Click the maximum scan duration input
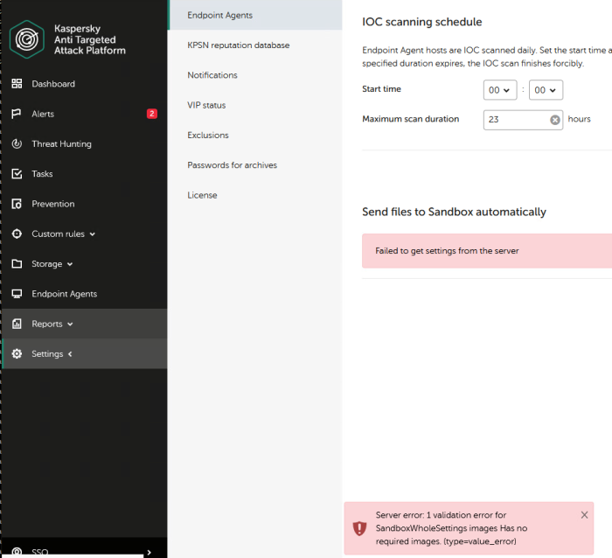The height and width of the screenshot is (558, 612). (x=516, y=120)
